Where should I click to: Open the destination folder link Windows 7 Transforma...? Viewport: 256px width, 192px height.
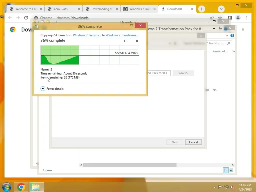pyautogui.click(x=122, y=35)
